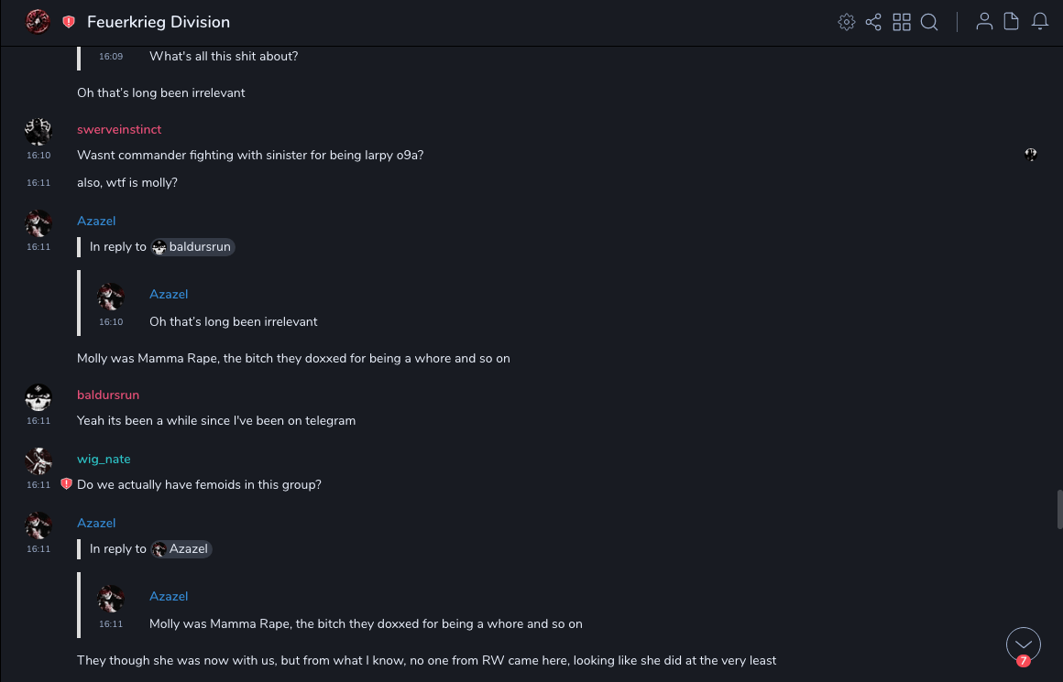Show the room members list icon

point(984,22)
